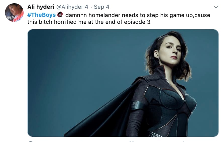Open the attached superhero photo

pos(123,83)
